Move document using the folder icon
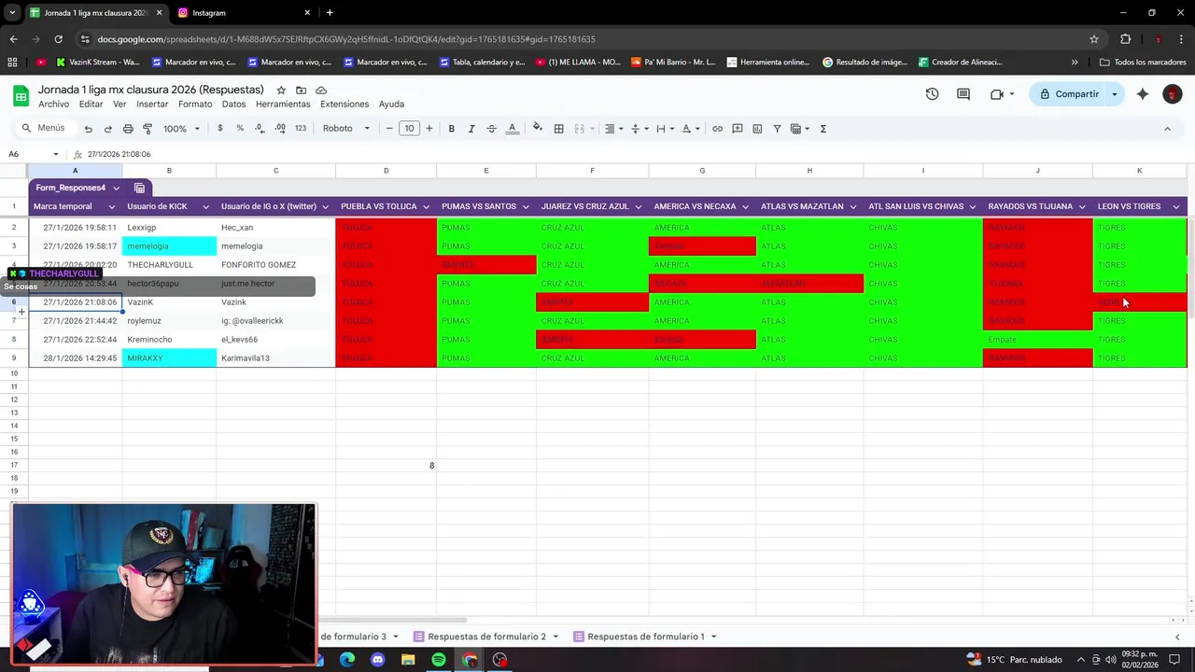The image size is (1195, 672). point(301,91)
